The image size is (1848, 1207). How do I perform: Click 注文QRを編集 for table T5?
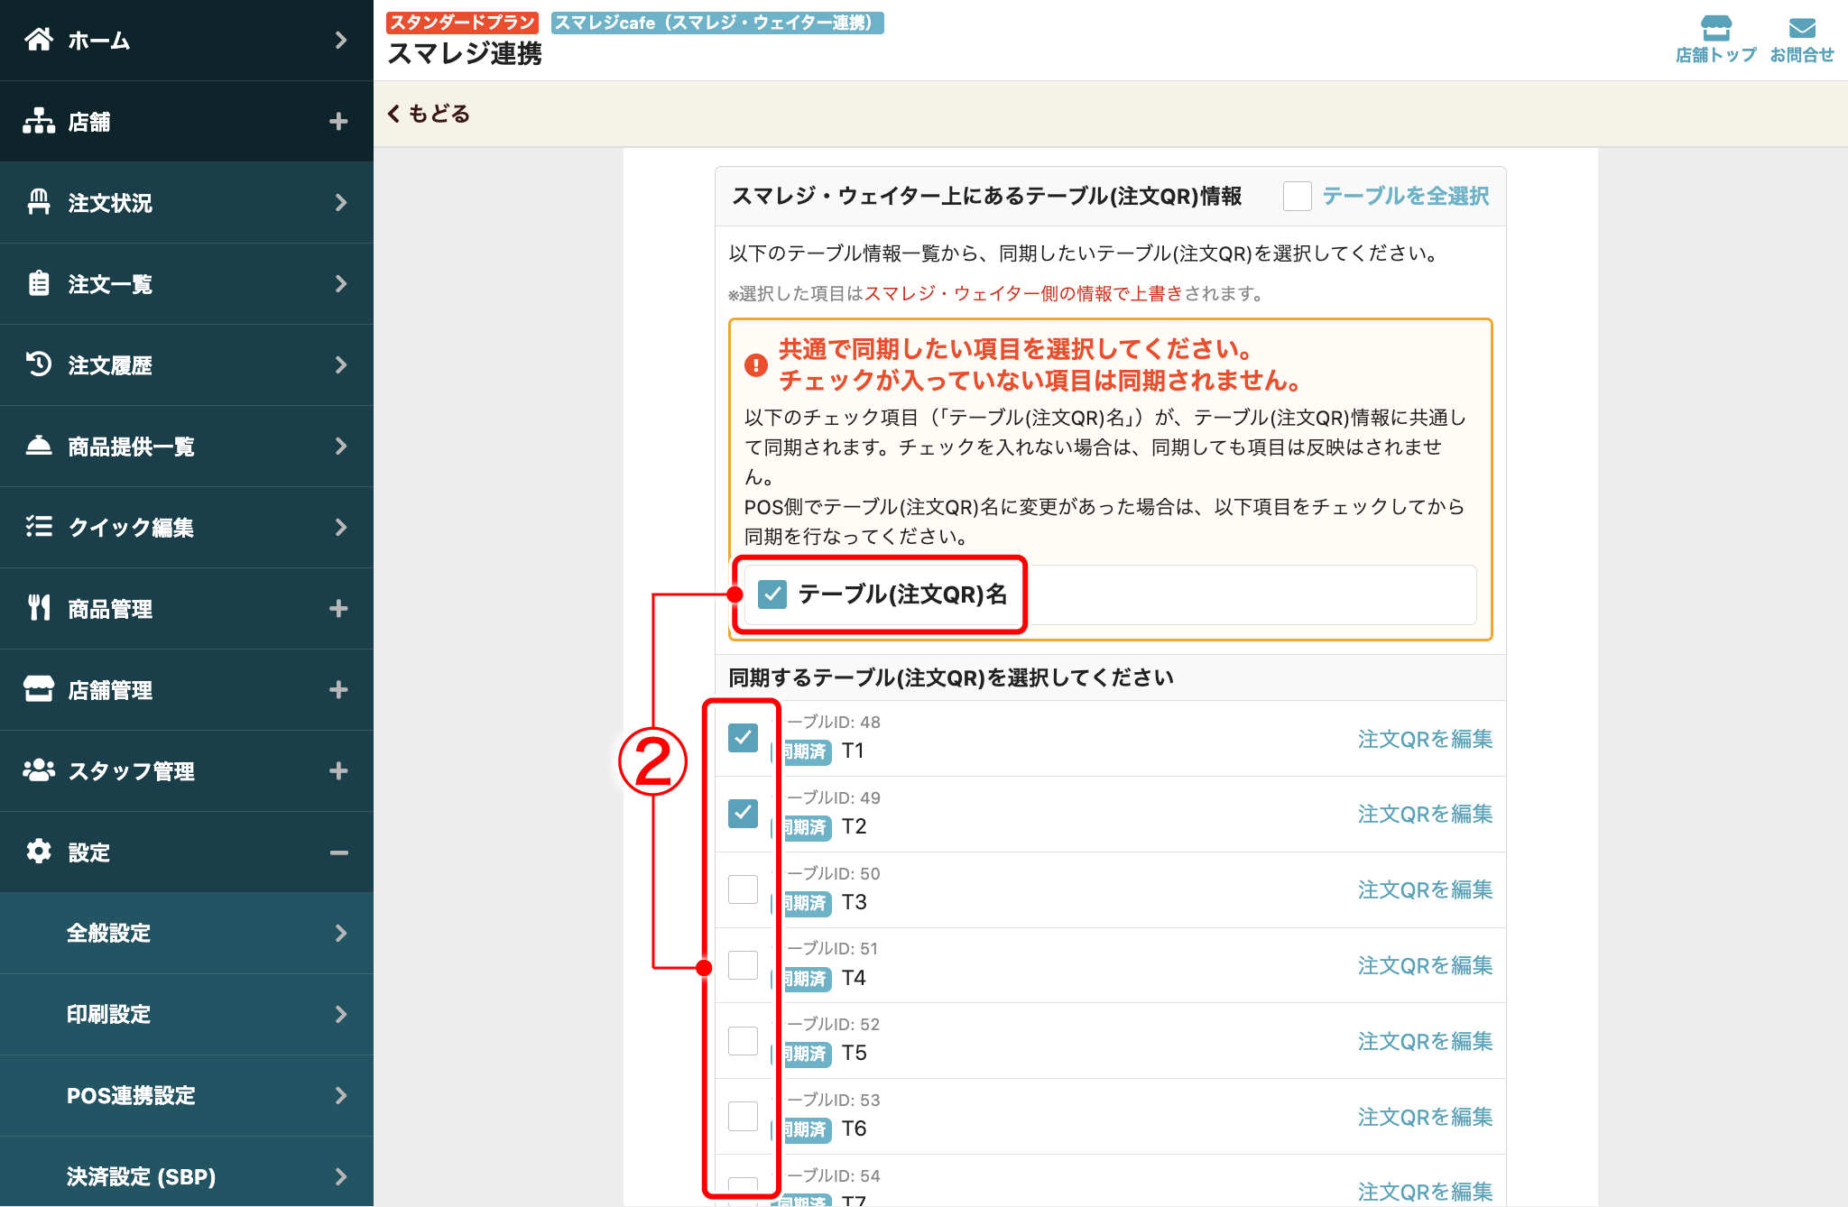(1425, 1041)
